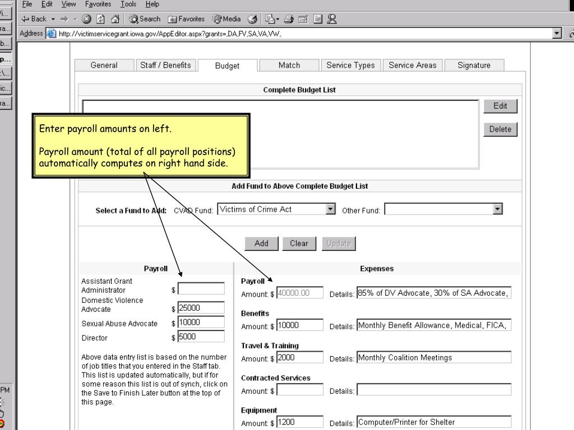Open the Media pane in toolbar
574x430 pixels.
(x=226, y=18)
